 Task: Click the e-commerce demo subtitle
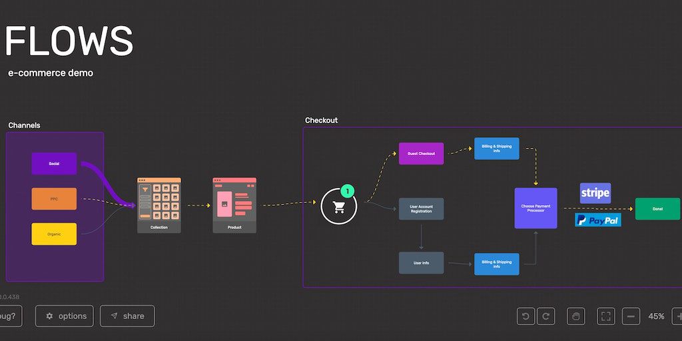point(51,73)
